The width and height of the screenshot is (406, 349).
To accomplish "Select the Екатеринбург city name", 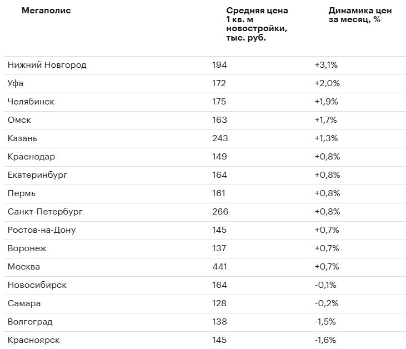I will click(38, 175).
